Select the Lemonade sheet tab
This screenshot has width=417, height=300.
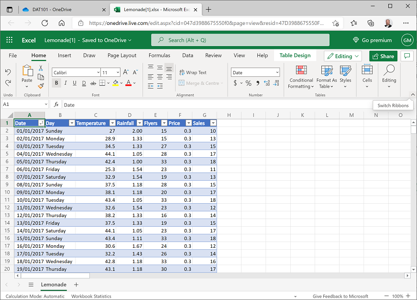(x=54, y=285)
